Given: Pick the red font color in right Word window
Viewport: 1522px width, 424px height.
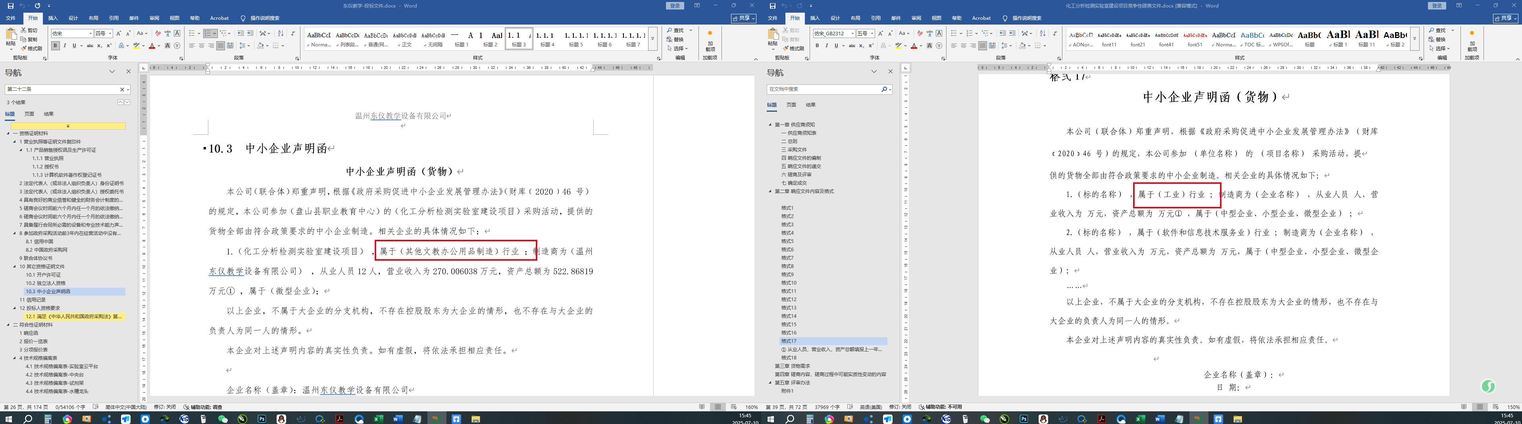Looking at the screenshot, I should [914, 46].
